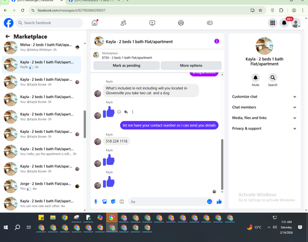Open the Facebook home logo

(x=9, y=23)
